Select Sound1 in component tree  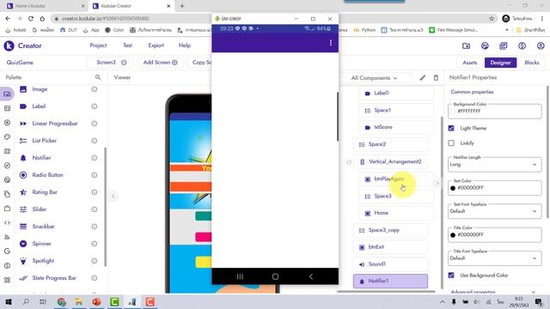coord(390,264)
